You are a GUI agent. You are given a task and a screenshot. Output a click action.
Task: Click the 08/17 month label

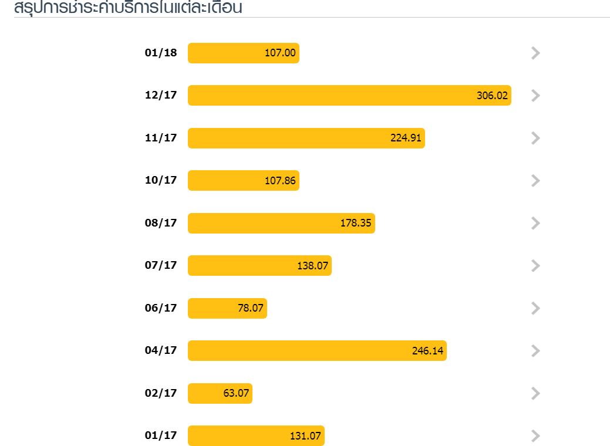(161, 223)
